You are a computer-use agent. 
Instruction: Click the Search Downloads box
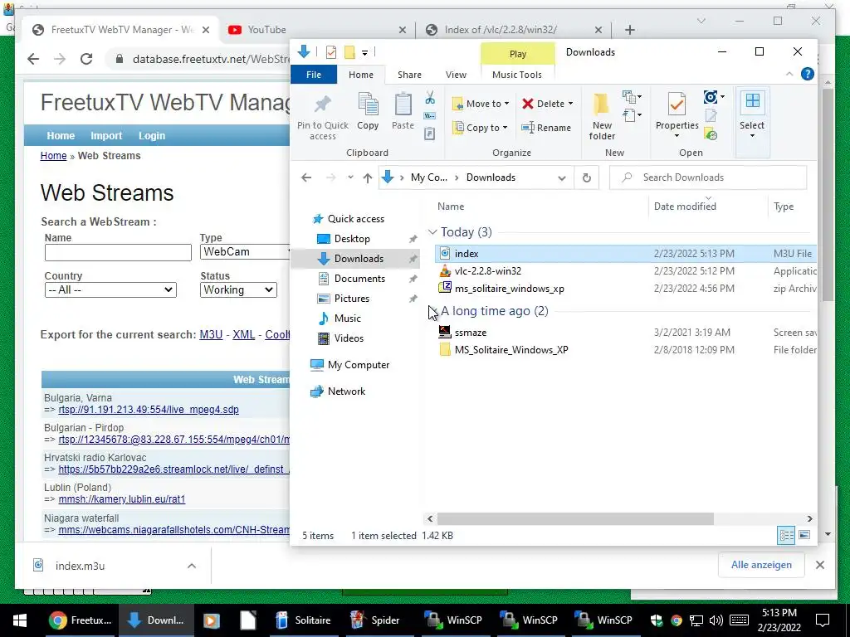coord(708,177)
